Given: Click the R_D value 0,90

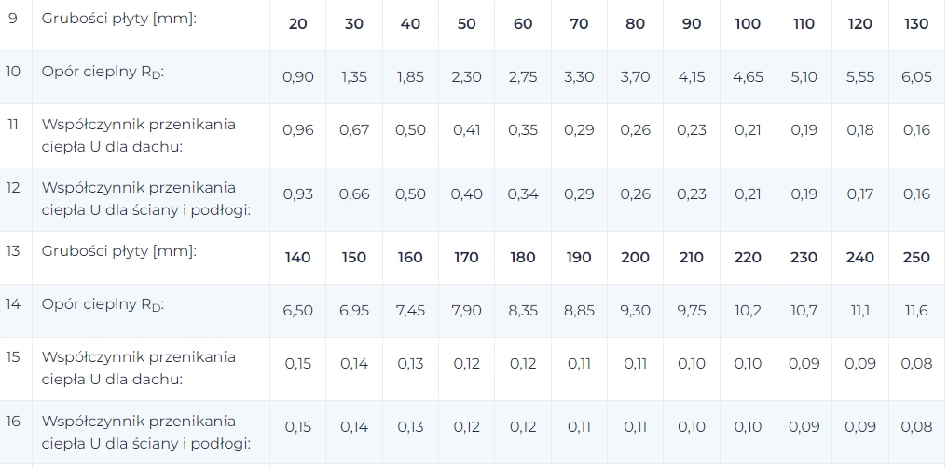Looking at the screenshot, I should click(x=297, y=76).
